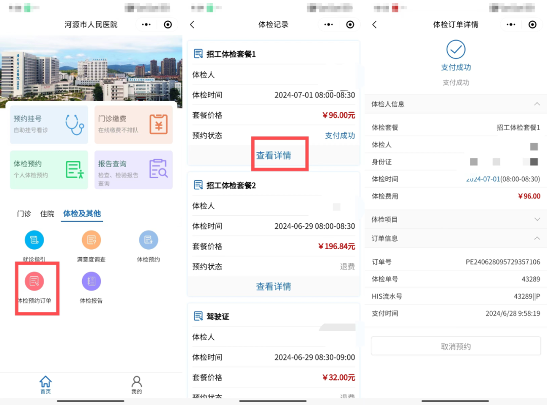Tap the close-target icon in 体检记录 header
The height and width of the screenshot is (405, 547).
[350, 24]
